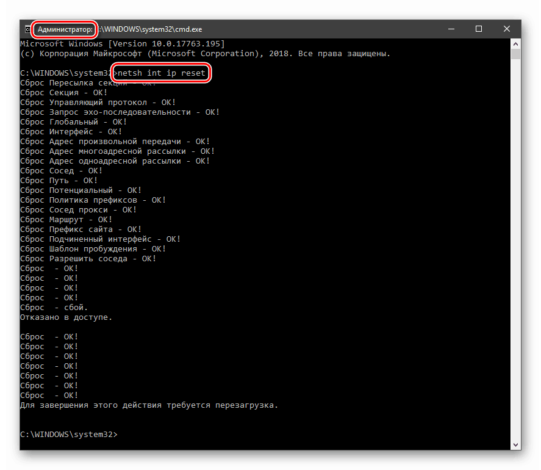The height and width of the screenshot is (470, 541).
Task: Click the scrollbar up arrow
Action: (x=515, y=44)
